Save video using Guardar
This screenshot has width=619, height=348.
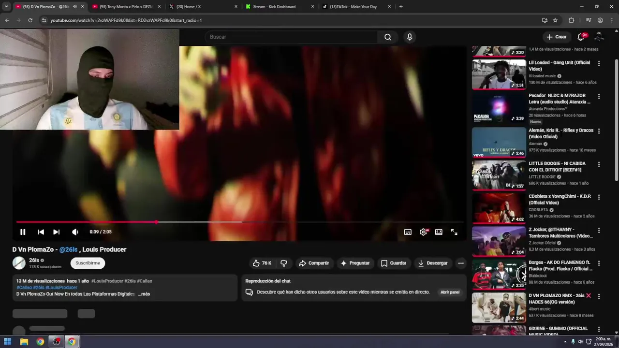[x=394, y=263]
